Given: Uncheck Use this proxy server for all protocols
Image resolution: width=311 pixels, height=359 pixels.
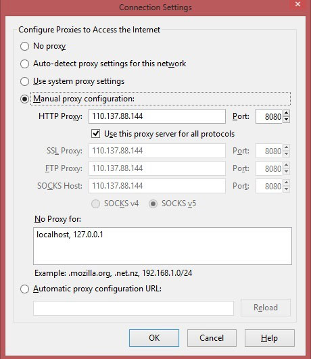Looking at the screenshot, I should 95,134.
